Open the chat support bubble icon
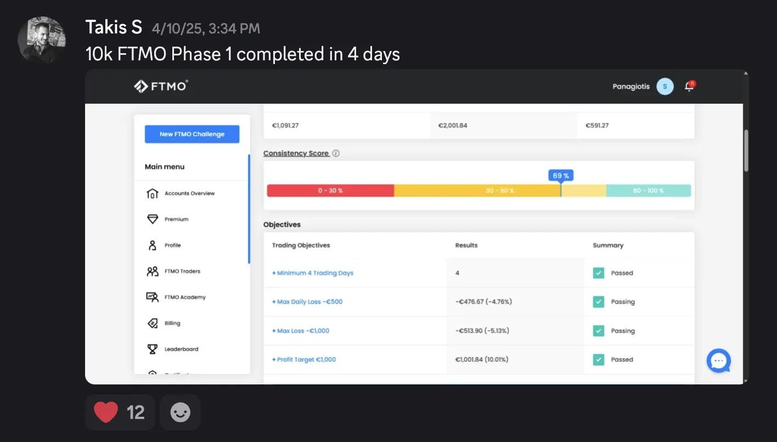This screenshot has height=442, width=777. [719, 361]
